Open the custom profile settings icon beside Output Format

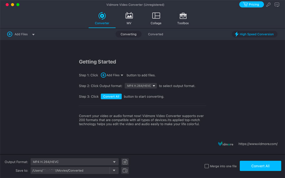[125, 162]
